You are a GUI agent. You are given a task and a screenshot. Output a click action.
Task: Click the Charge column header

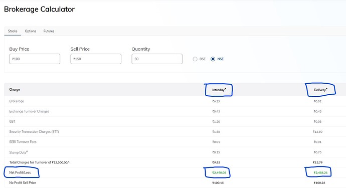pyautogui.click(x=15, y=89)
